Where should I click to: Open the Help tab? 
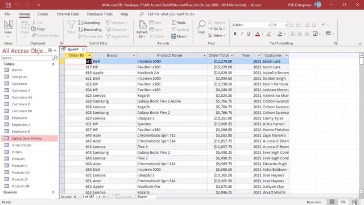coord(124,14)
